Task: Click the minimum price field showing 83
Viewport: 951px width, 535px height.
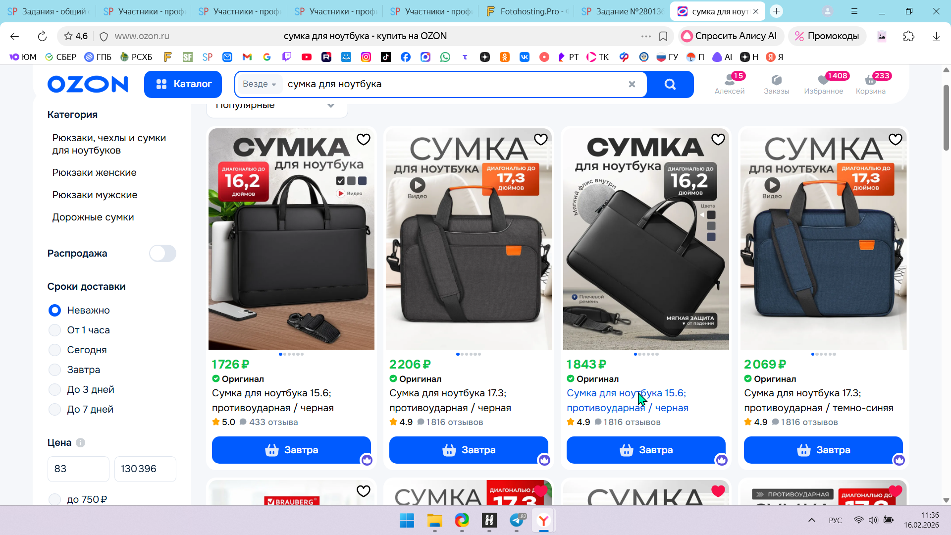Action: tap(78, 469)
